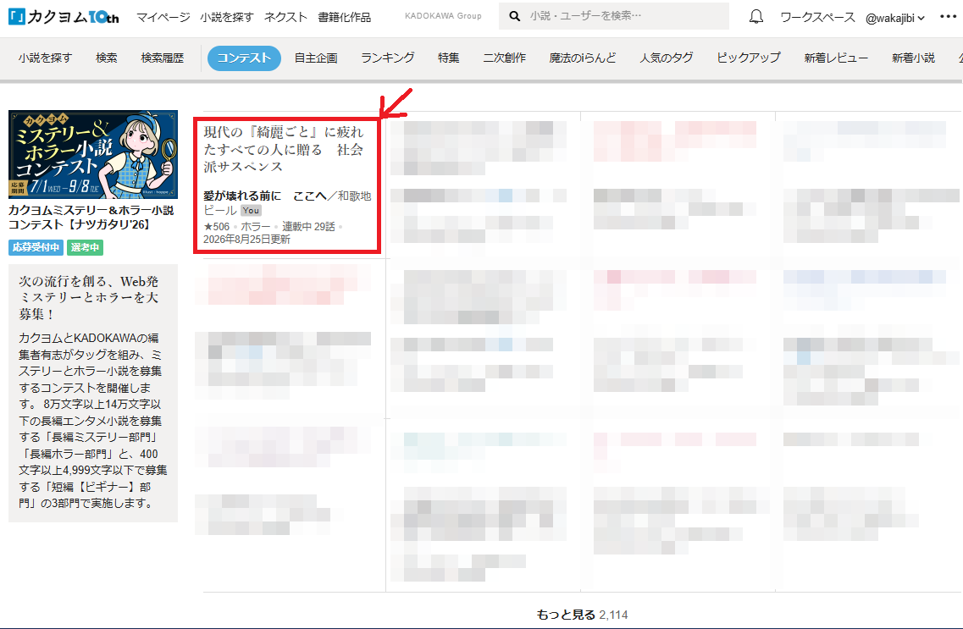The image size is (963, 629).
Task: Open the notifications bell
Action: point(756,17)
